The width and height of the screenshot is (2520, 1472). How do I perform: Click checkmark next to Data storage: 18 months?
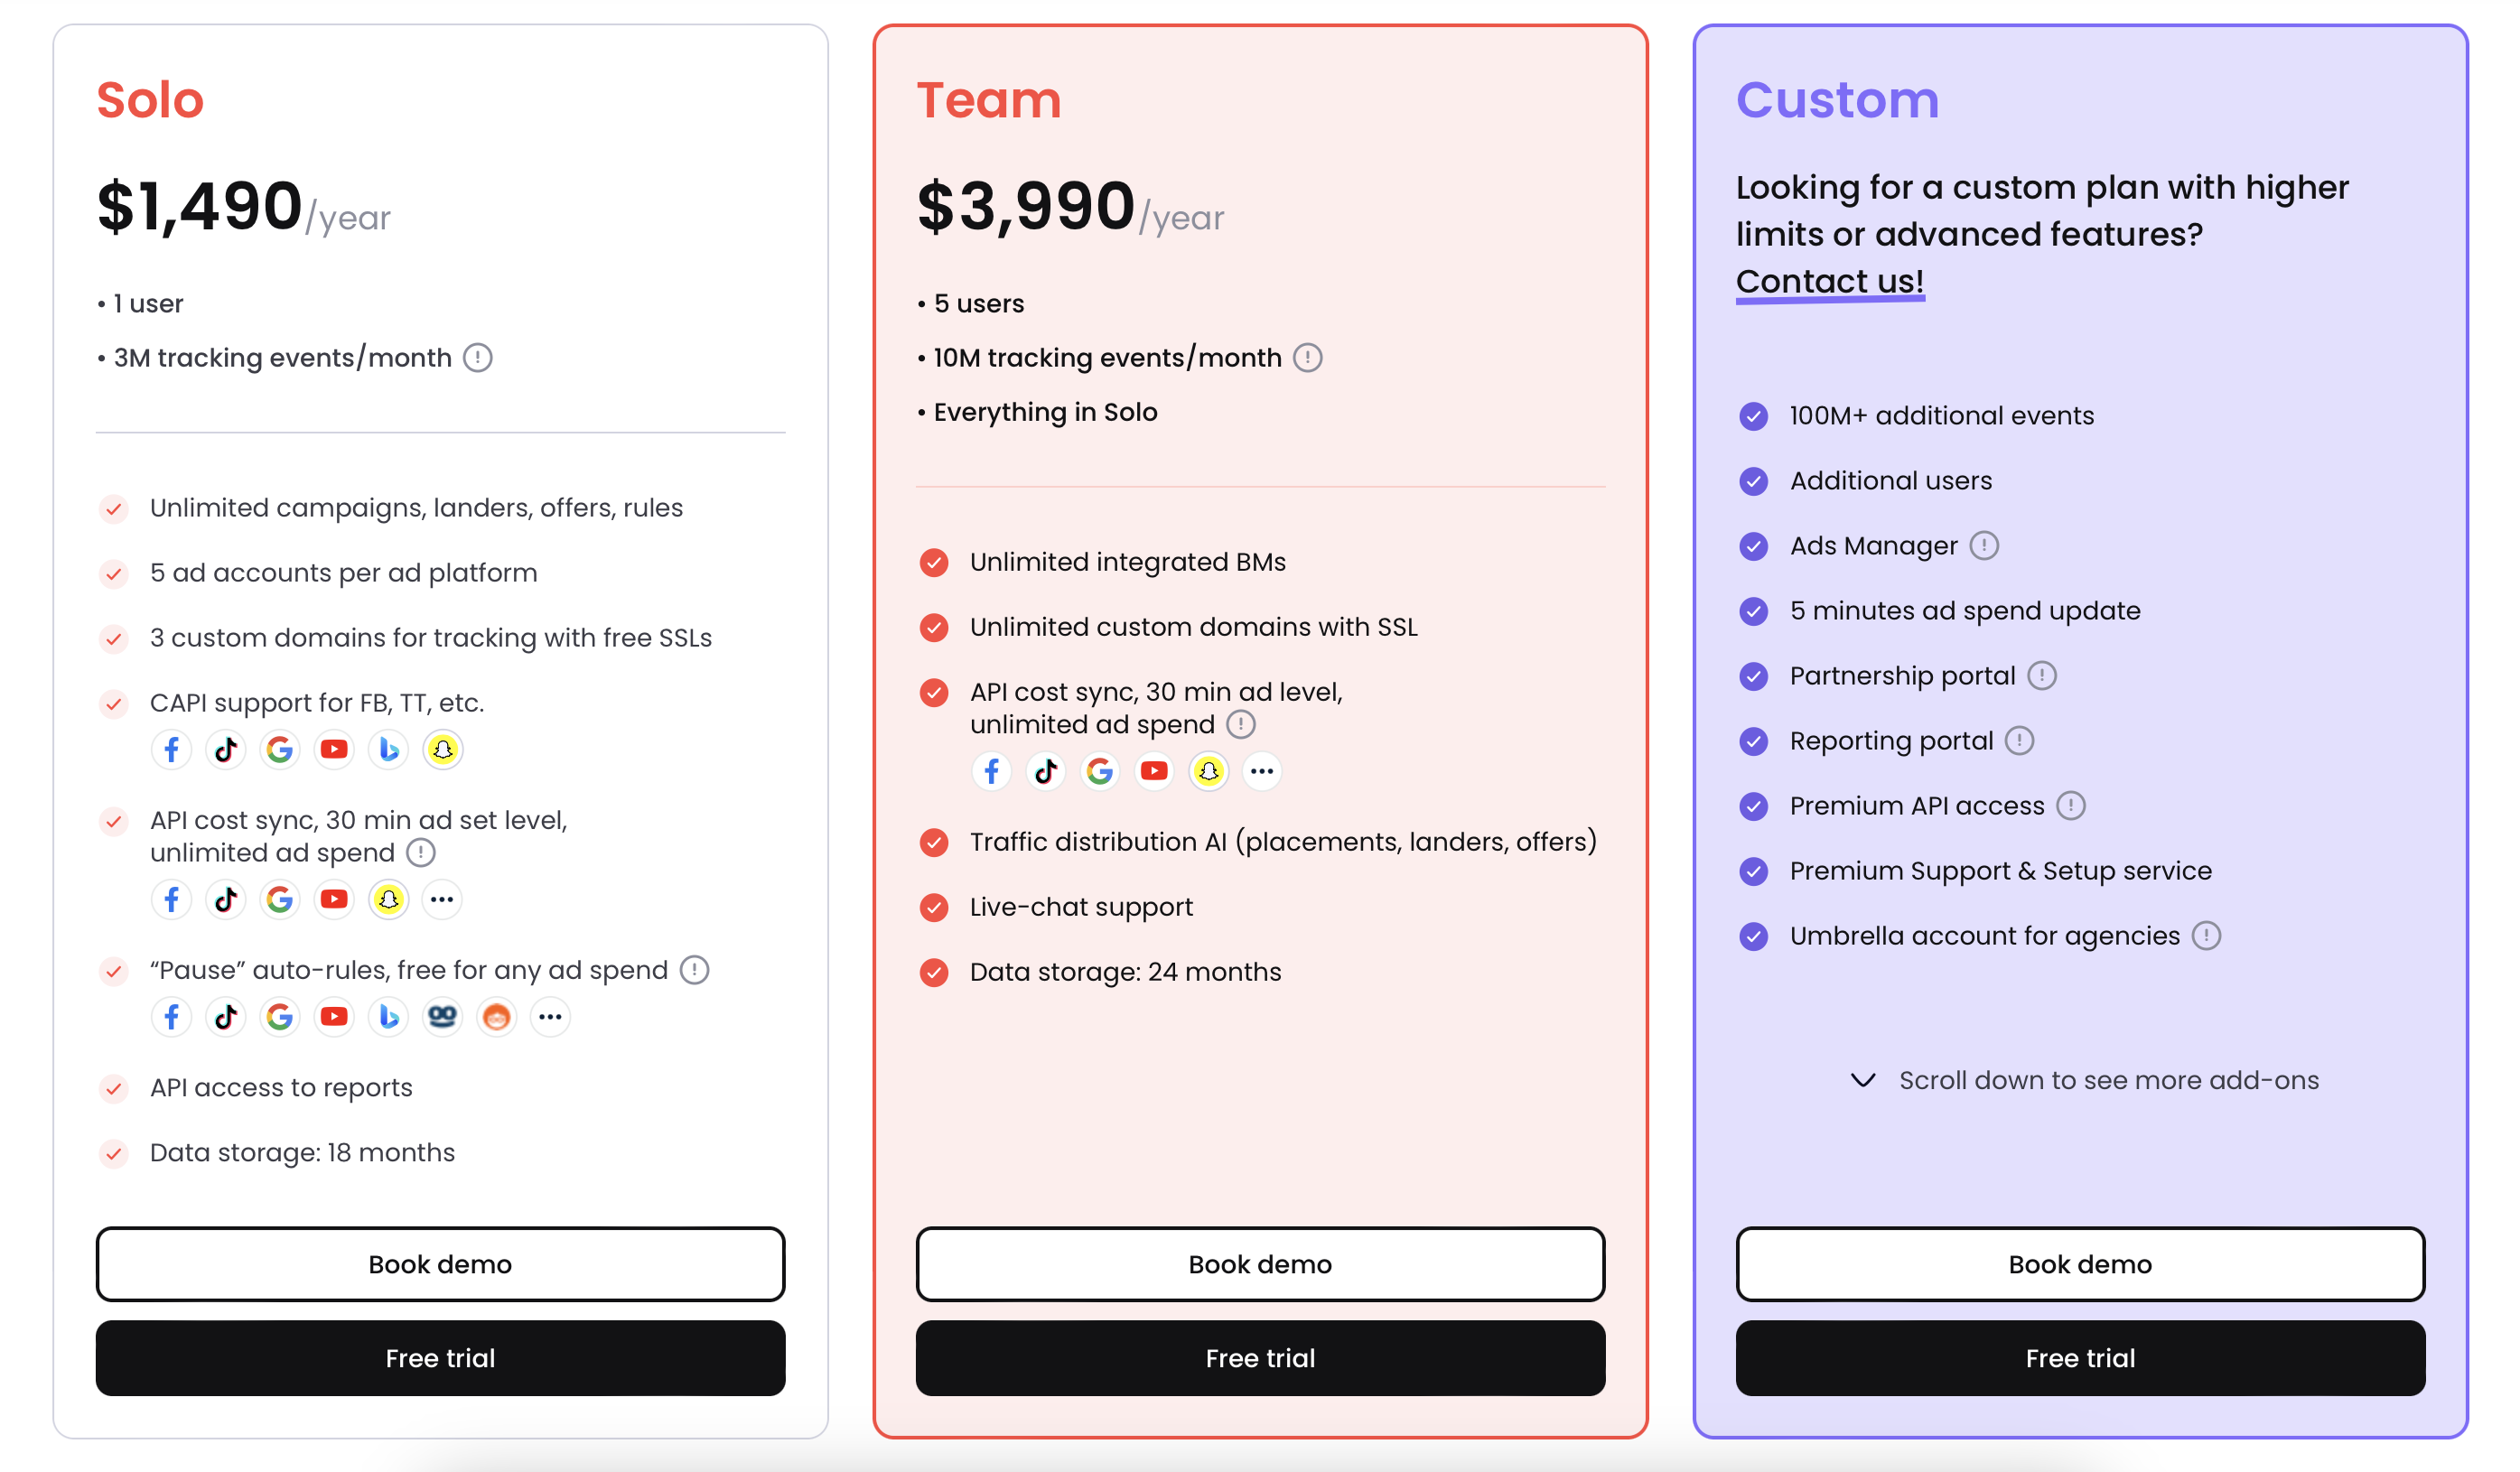[114, 1153]
